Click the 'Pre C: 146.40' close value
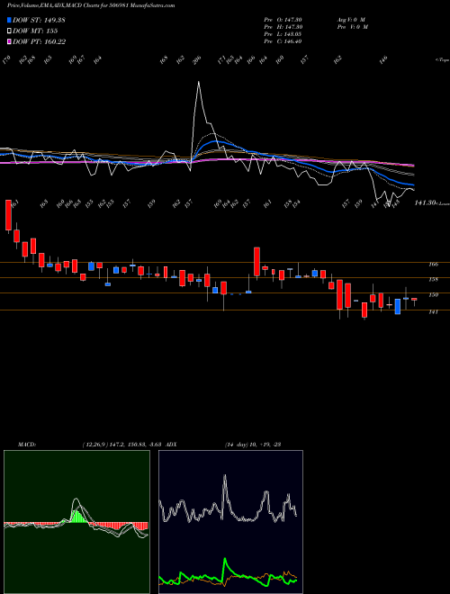Screen dimensions: 450x594 point(283,41)
